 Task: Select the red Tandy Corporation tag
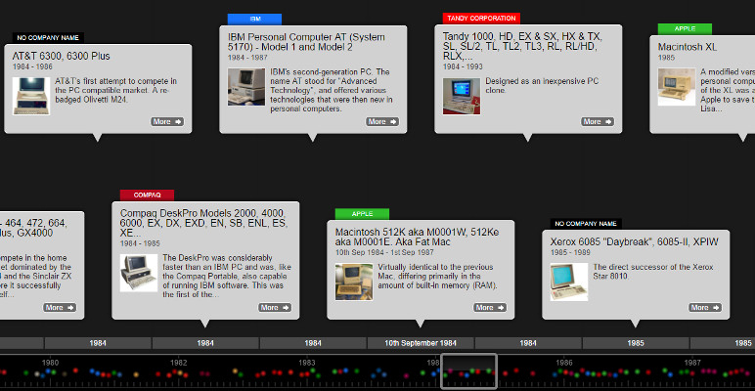481,19
